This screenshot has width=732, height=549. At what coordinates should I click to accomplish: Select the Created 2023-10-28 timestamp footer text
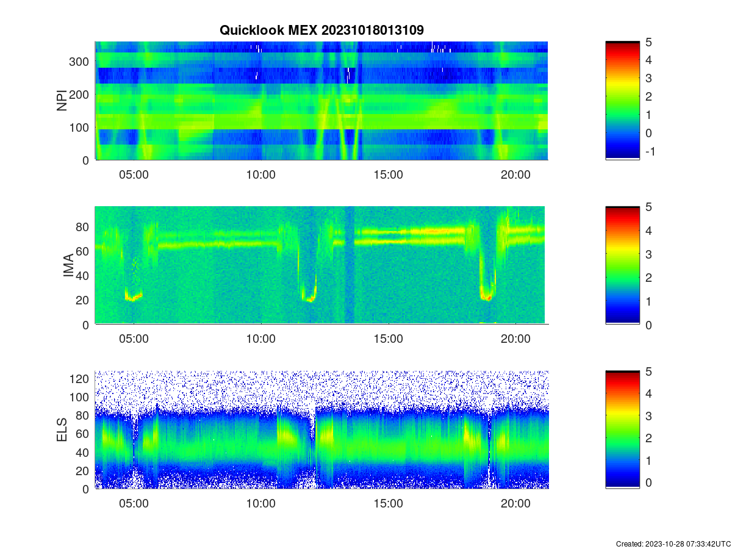click(x=673, y=544)
